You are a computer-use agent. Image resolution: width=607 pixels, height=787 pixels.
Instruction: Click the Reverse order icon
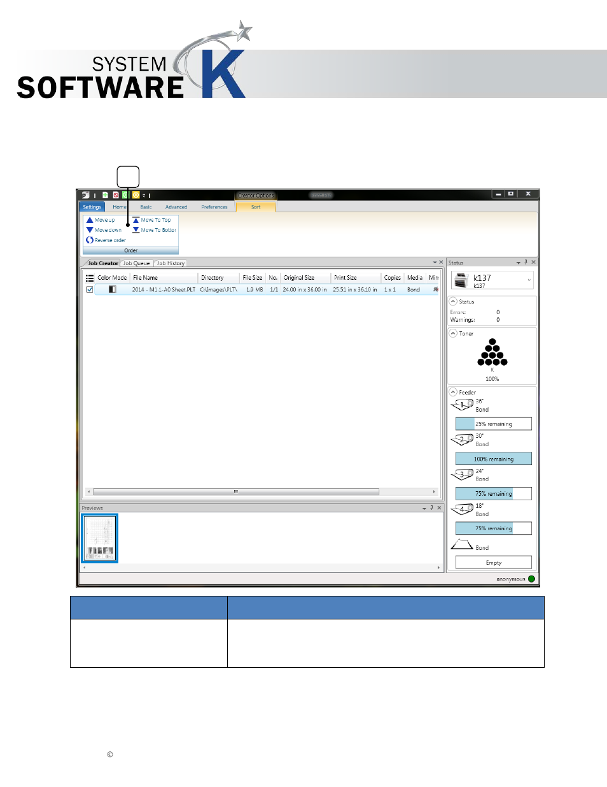click(x=90, y=240)
